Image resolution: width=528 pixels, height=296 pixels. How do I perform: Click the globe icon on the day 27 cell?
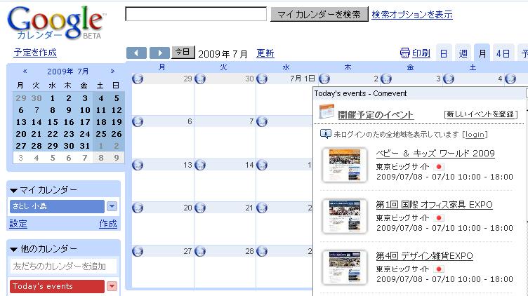(x=138, y=251)
